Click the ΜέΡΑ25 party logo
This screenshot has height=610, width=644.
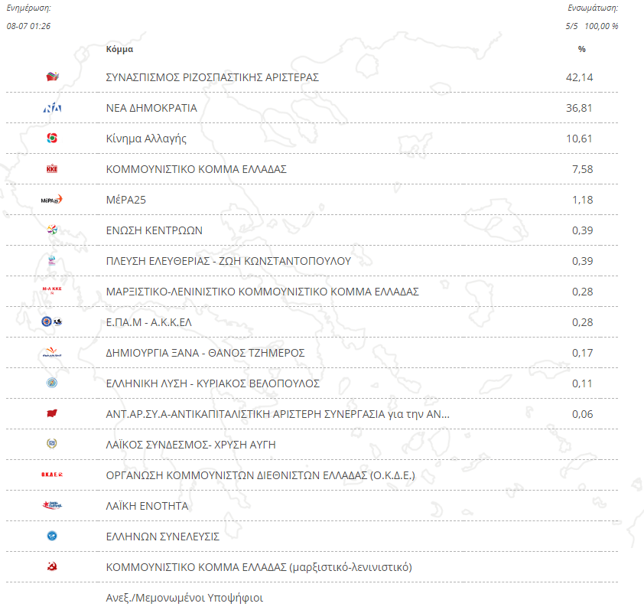(x=52, y=200)
